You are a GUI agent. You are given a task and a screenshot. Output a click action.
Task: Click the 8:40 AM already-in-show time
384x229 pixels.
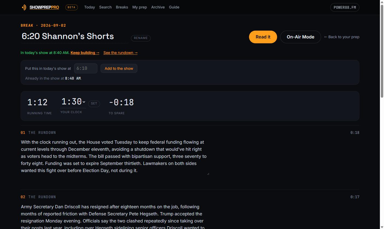click(x=73, y=78)
